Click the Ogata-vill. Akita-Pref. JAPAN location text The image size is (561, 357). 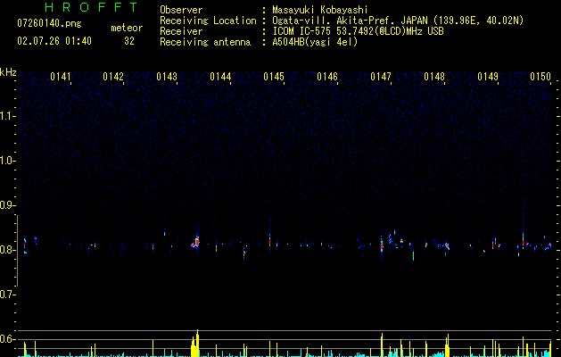[x=398, y=21]
